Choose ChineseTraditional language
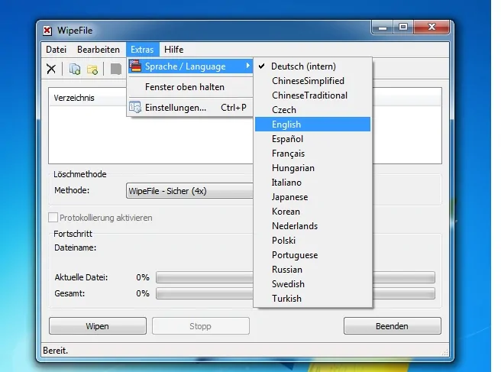This screenshot has width=501, height=372. pos(313,95)
